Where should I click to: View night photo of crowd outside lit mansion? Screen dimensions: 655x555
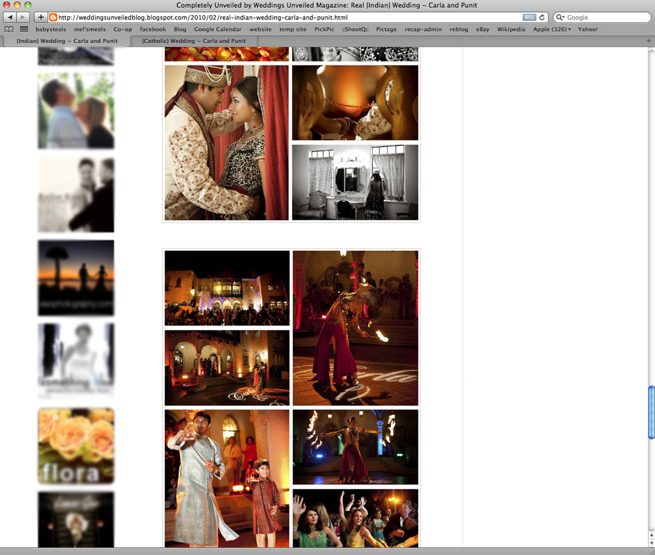pyautogui.click(x=227, y=288)
